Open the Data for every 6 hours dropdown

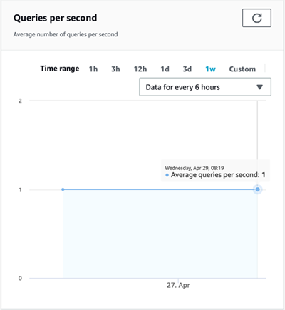tap(205, 87)
